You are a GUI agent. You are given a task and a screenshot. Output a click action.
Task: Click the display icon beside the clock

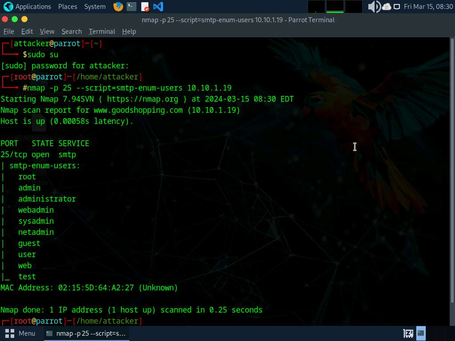tap(397, 7)
